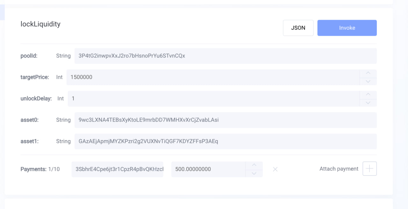Select the targetPrice label
Image resolution: width=408 pixels, height=209 pixels.
tap(35, 77)
